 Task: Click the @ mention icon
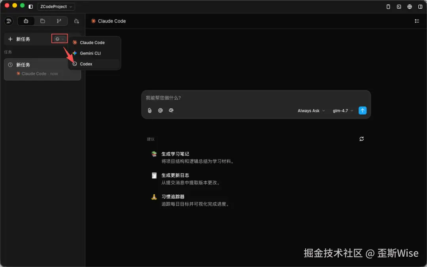click(161, 110)
